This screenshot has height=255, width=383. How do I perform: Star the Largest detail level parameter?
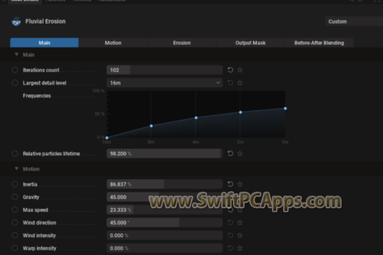tap(240, 83)
